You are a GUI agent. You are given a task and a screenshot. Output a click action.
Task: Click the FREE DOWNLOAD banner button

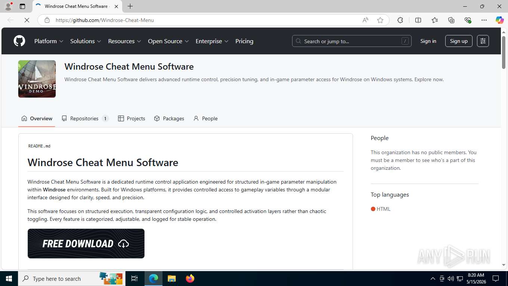86,244
